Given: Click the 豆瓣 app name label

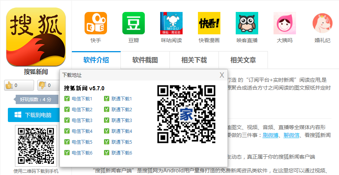Looking at the screenshot, I should click(134, 40).
